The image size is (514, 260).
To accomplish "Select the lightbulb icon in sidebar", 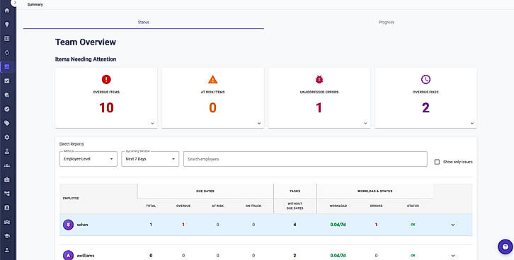I will pos(7,25).
